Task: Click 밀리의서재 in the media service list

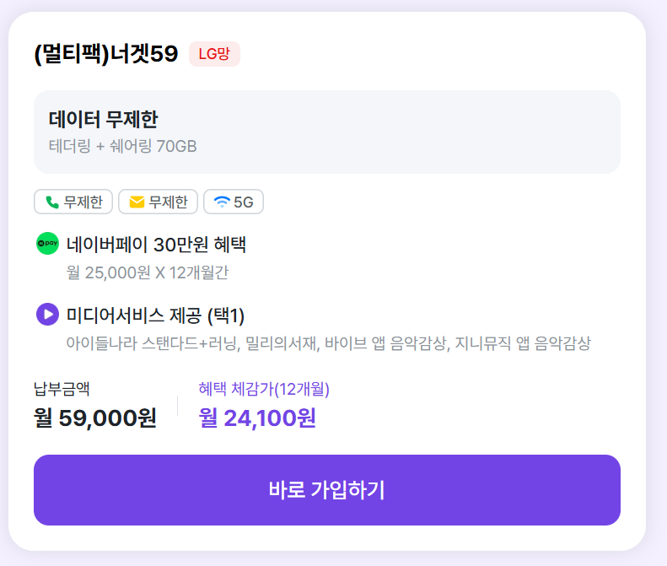Action: 281,343
